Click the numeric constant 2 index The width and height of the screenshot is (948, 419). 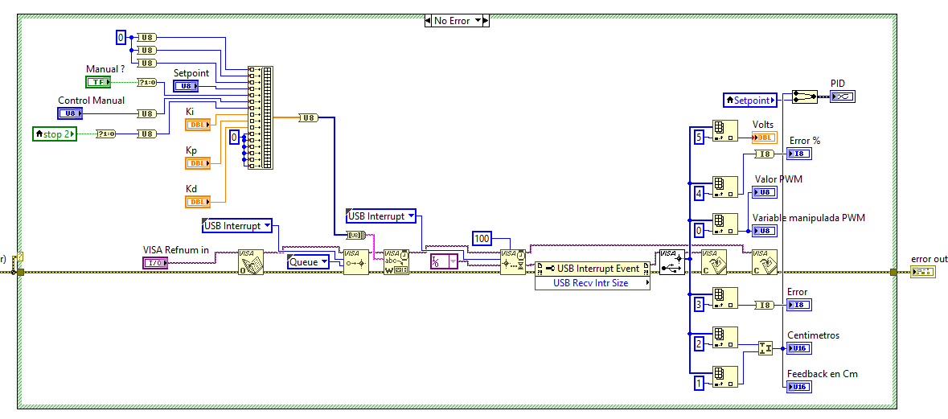(x=698, y=344)
